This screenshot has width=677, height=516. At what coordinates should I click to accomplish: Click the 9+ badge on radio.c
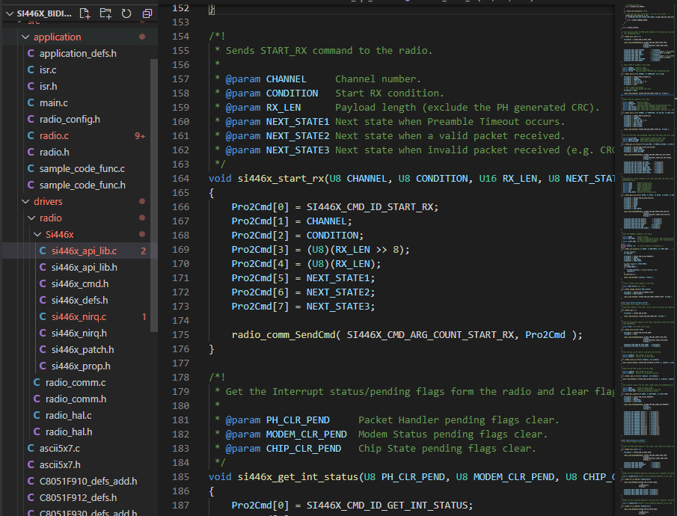click(140, 136)
